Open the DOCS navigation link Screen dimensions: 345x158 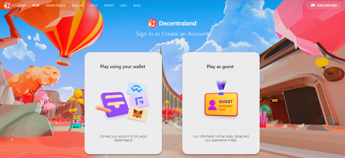[x=94, y=5]
